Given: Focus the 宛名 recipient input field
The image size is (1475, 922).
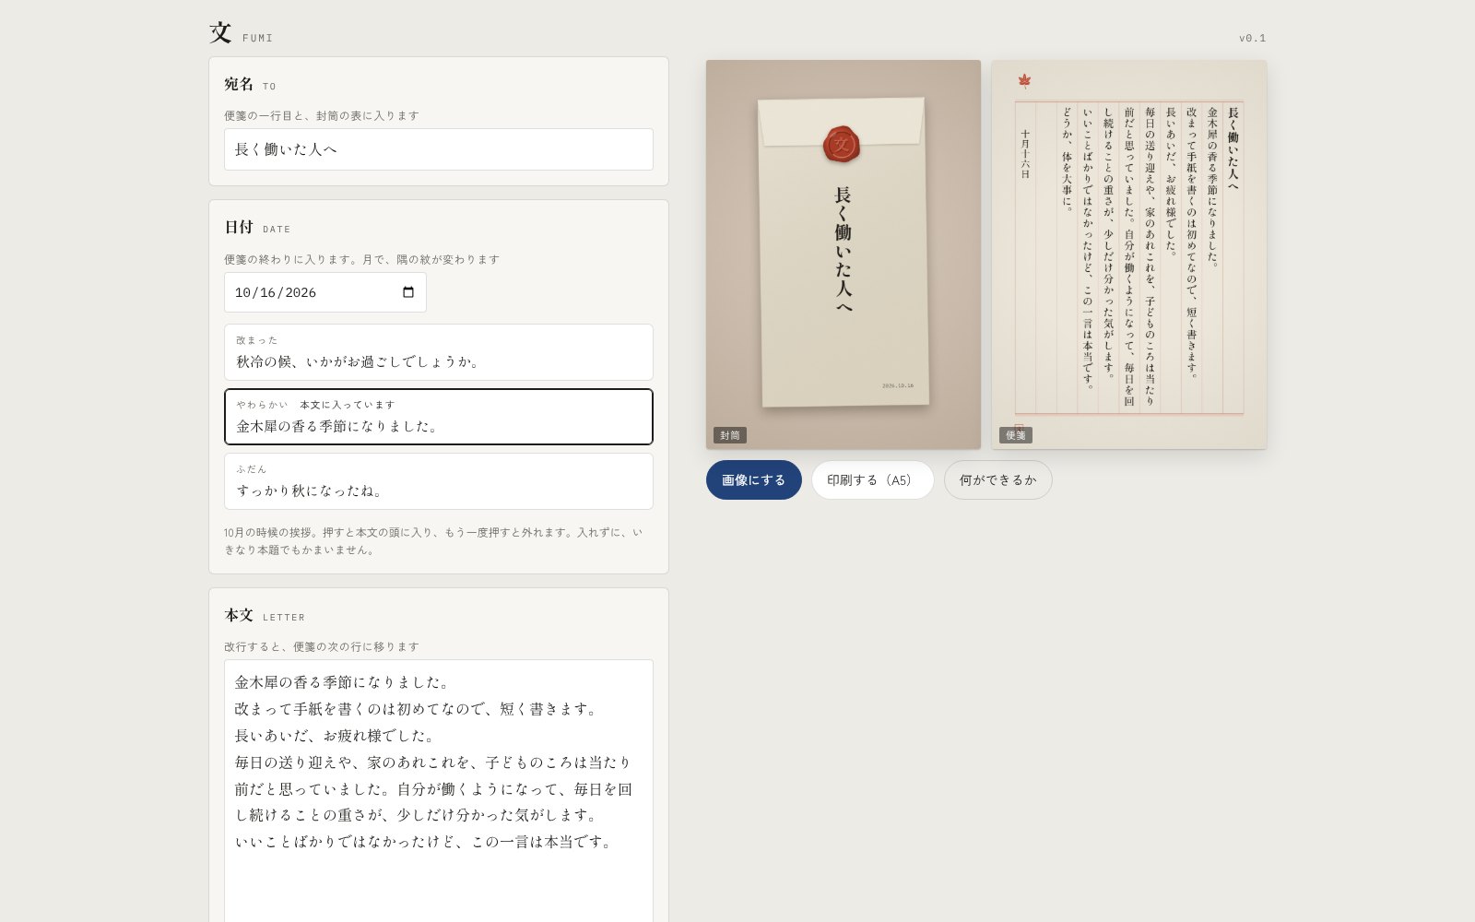Looking at the screenshot, I should [x=439, y=149].
